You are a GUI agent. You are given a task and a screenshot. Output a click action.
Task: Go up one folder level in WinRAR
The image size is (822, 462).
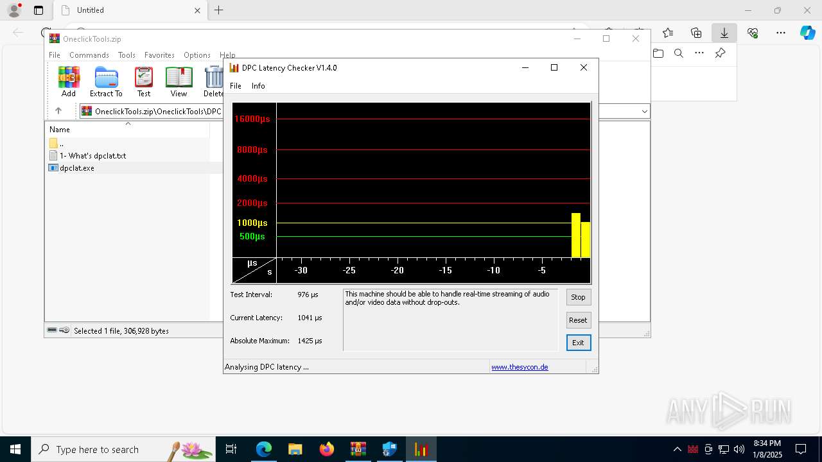tap(58, 111)
